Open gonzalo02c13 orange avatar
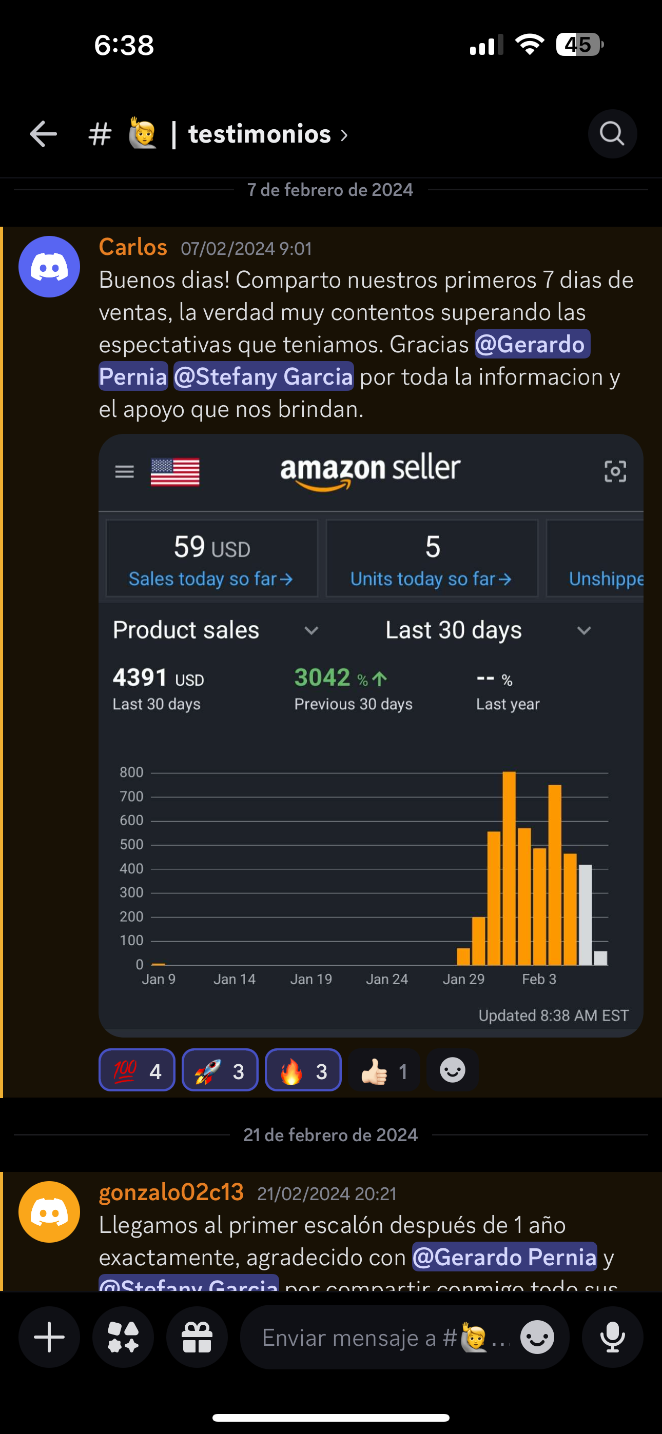Viewport: 662px width, 1434px height. 49,1212
